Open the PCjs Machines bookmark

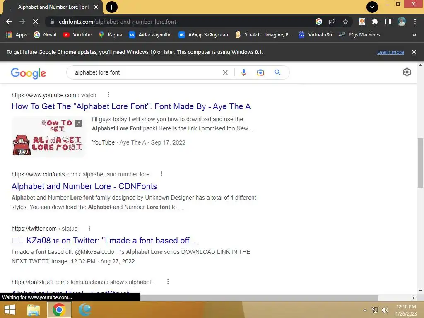(359, 35)
